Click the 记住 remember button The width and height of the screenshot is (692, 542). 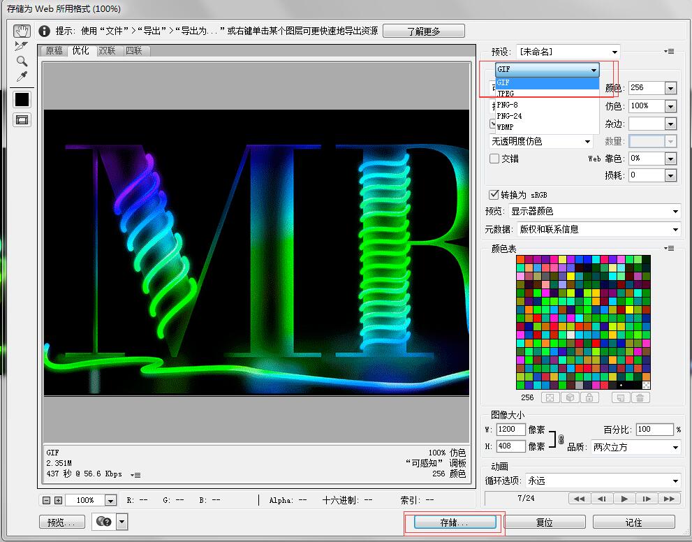click(634, 522)
